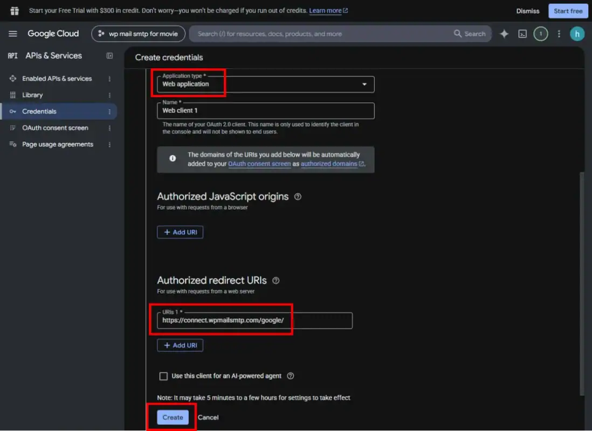Open the wp mail smtp for movie project picker
592x431 pixels.
138,33
